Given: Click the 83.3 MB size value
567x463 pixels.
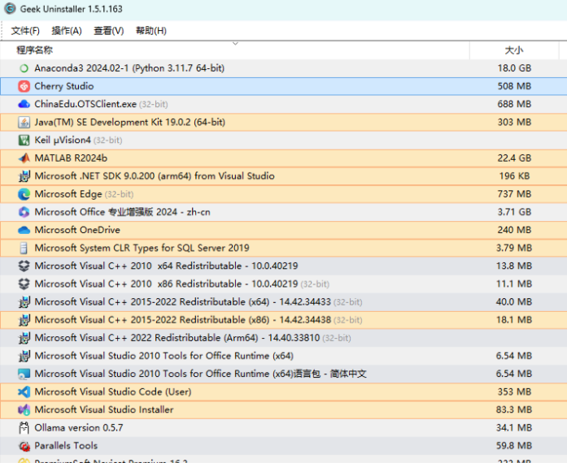Looking at the screenshot, I should (x=514, y=410).
